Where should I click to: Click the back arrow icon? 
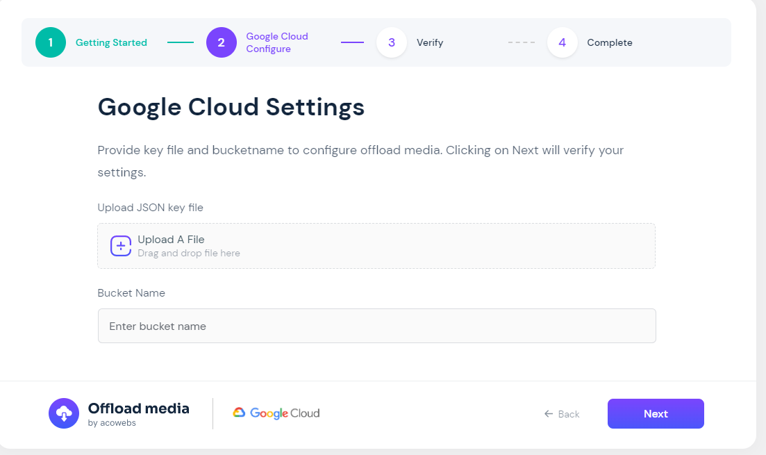(549, 414)
